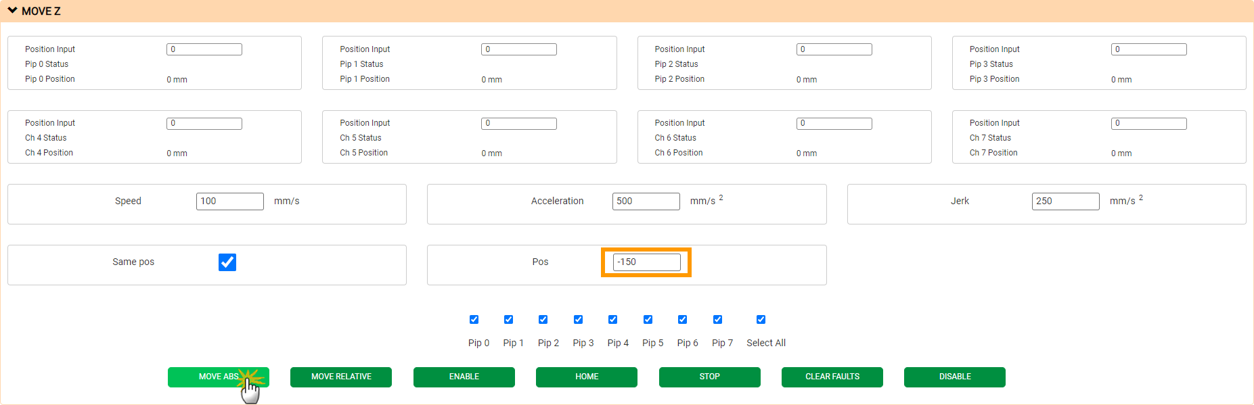Viewport: 1254px width, 405px height.
Task: Uncheck the Pip 3 checkbox
Action: click(x=578, y=320)
